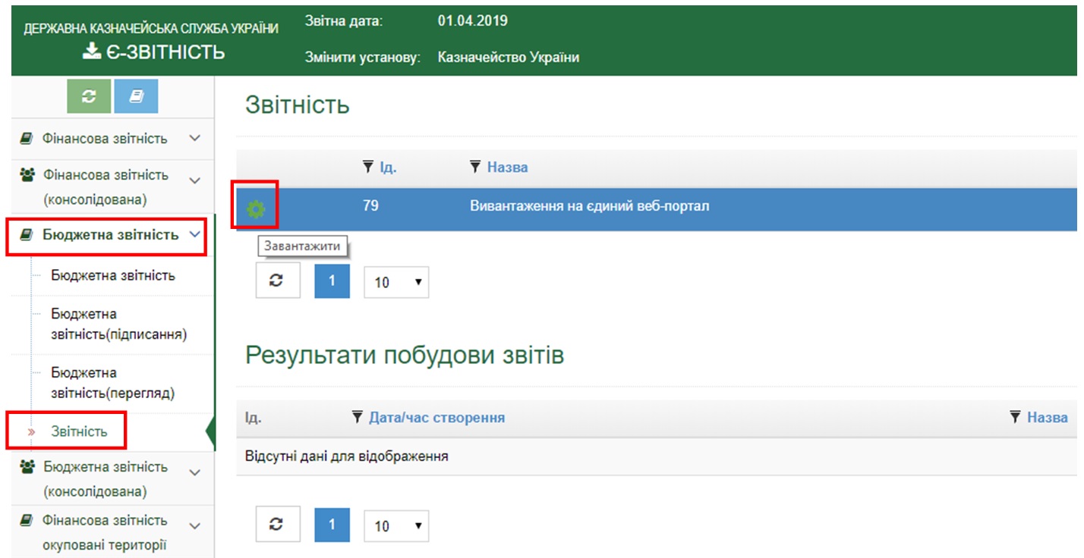Image resolution: width=1084 pixels, height=558 pixels.
Task: Expand the Фінансова звітність menu section
Action: pyautogui.click(x=195, y=139)
